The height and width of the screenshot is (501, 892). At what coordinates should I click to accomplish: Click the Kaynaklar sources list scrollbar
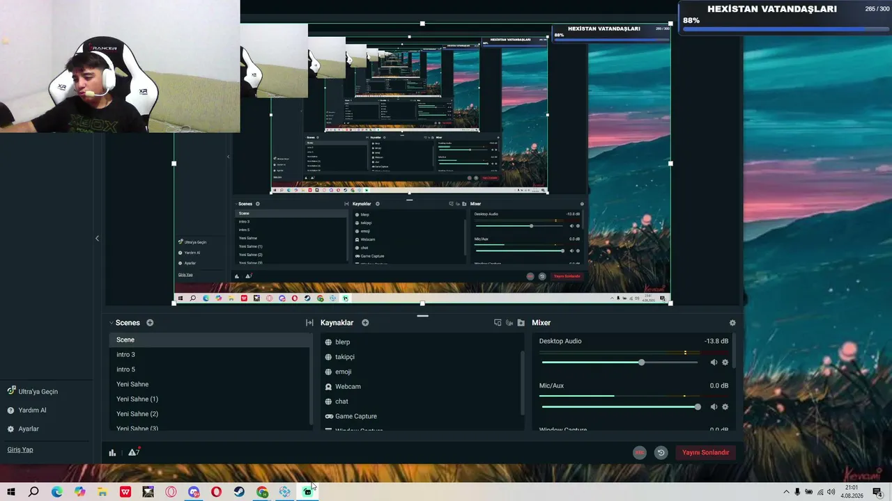pos(523,383)
